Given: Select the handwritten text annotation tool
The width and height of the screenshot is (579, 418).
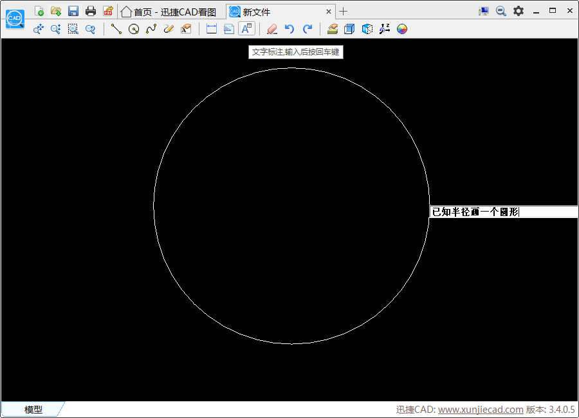Looking at the screenshot, I should click(186, 29).
